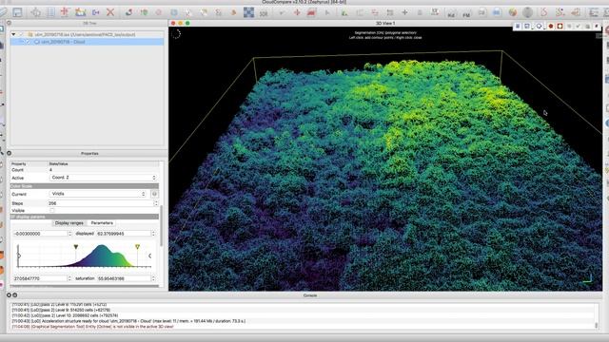Screen dimensions: 609x342
Task: Close the DB Tree panel
Action: click(x=9, y=23)
